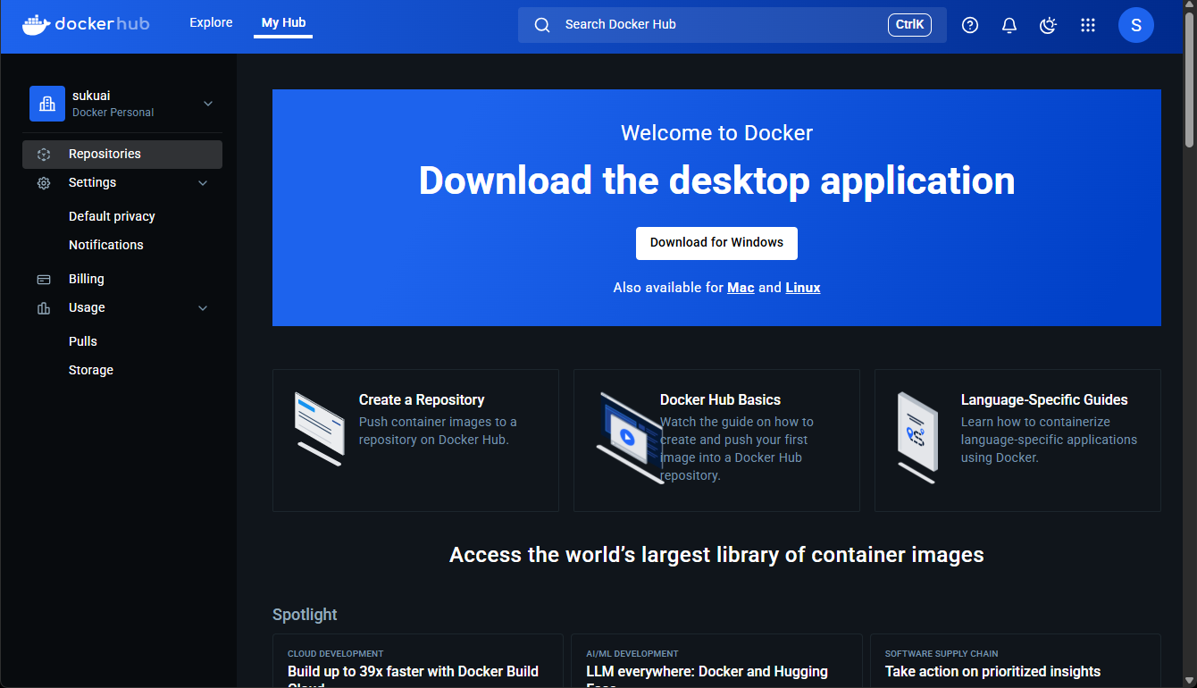Open the Docker Hub Basics card title
This screenshot has width=1197, height=688.
(x=720, y=400)
